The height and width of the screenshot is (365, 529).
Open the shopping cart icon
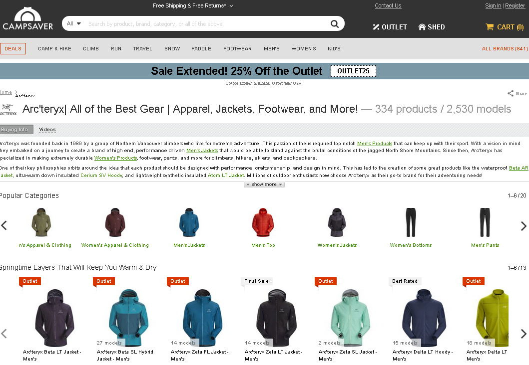489,27
